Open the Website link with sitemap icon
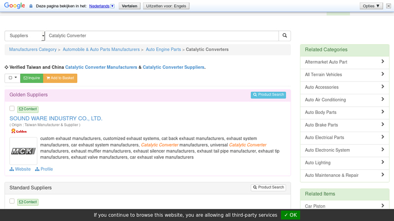 20,169
